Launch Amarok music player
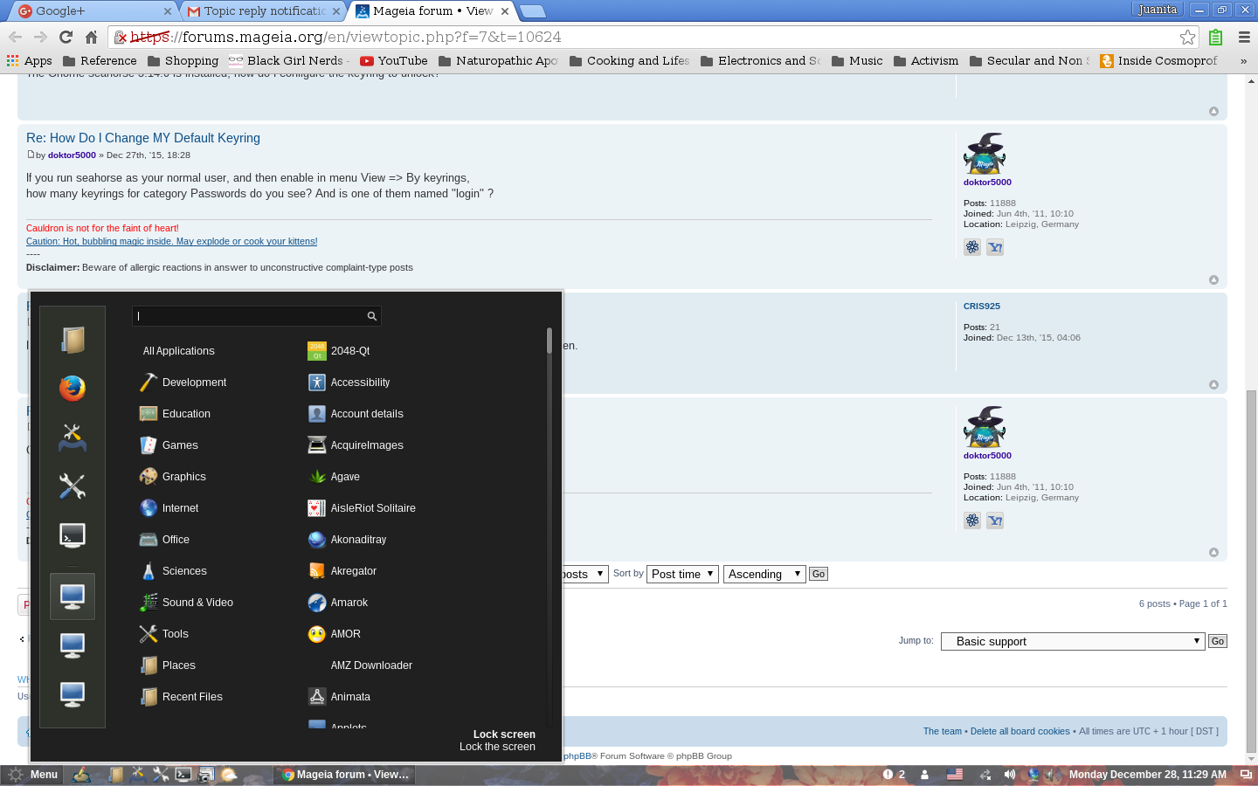The width and height of the screenshot is (1258, 786). click(338, 603)
